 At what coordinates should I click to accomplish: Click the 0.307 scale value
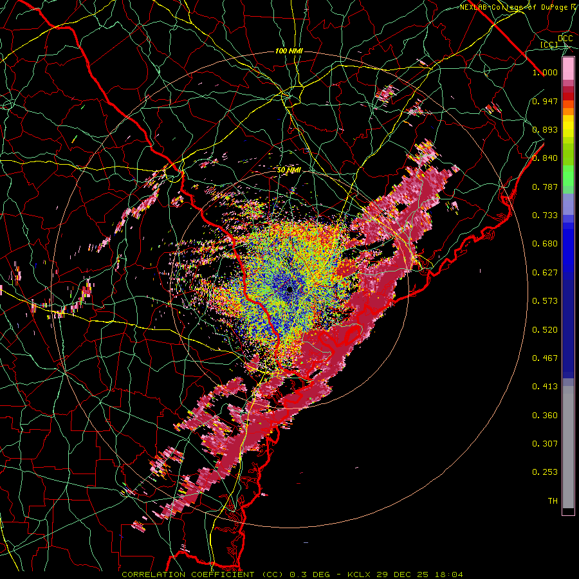pos(545,444)
